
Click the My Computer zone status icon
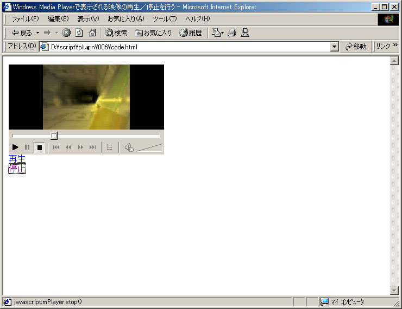point(325,302)
